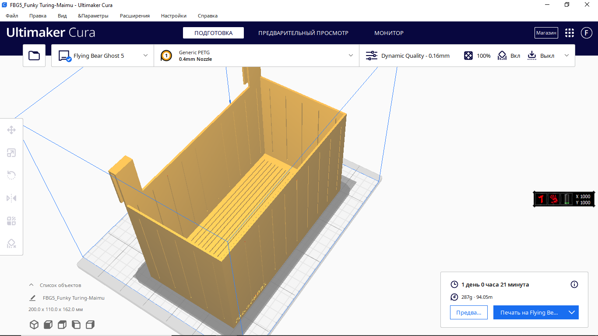598x336 pixels.
Task: Collapse the Список объектов list
Action: (x=31, y=285)
